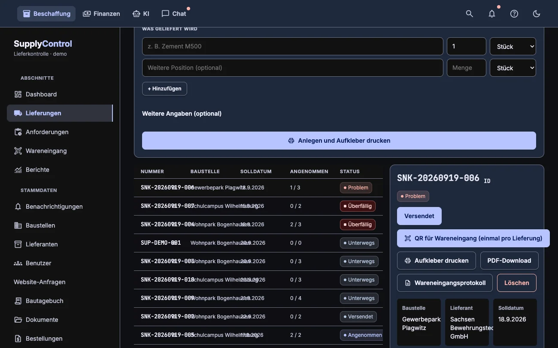Viewport: 558px width, 348px height.
Task: Open the Beschaffung tab
Action: (46, 14)
